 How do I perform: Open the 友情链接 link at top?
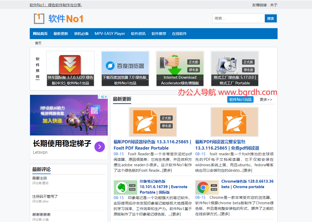click(259, 5)
